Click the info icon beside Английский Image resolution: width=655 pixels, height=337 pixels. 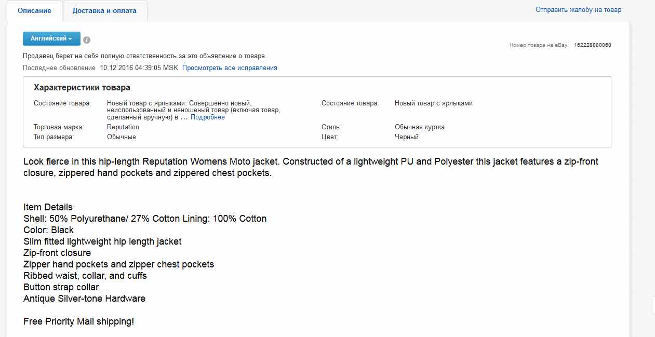87,40
